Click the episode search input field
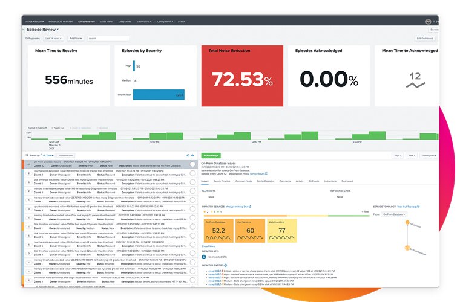 [x=108, y=38]
